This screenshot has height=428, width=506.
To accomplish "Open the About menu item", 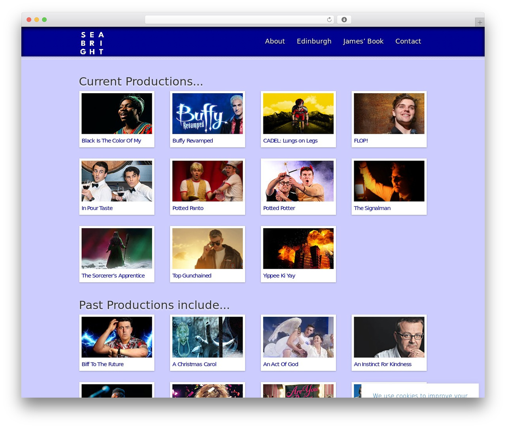I will (275, 41).
